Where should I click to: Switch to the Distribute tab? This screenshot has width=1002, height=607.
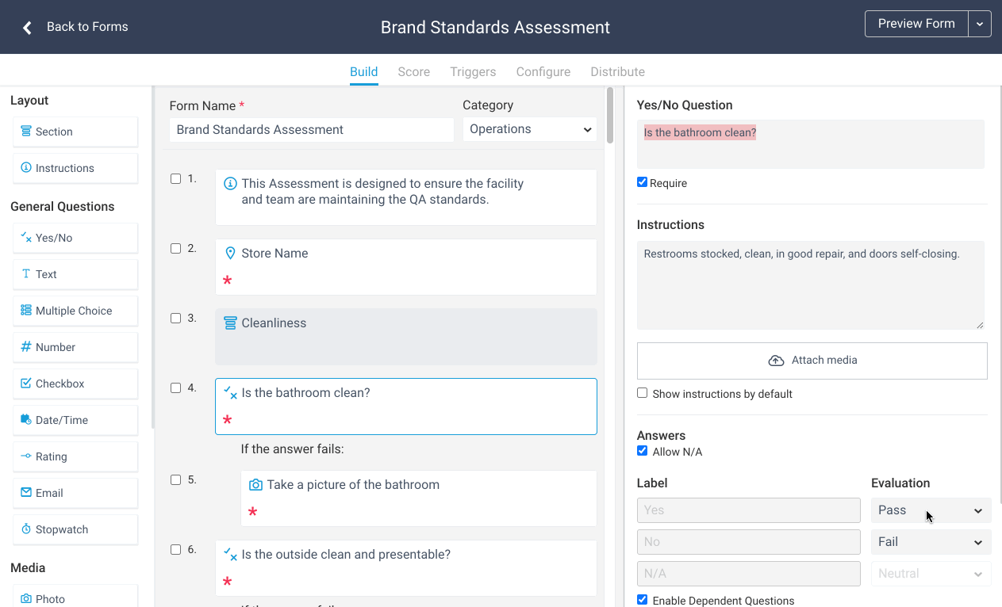pyautogui.click(x=617, y=71)
